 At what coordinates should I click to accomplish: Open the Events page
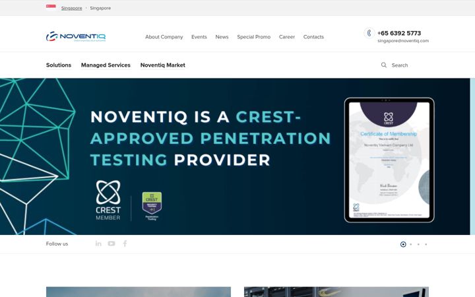[199, 37]
